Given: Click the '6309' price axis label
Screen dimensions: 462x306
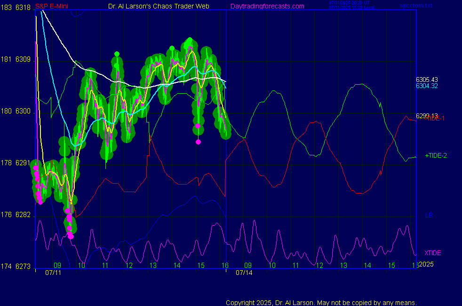Looking at the screenshot, I should (x=23, y=59).
